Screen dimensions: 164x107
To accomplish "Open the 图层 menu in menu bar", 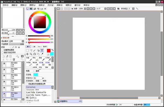I will pos(33,5).
